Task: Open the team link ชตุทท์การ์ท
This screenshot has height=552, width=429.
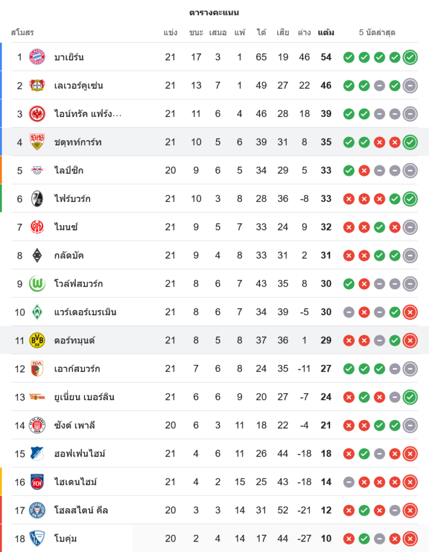Action: click(x=78, y=142)
